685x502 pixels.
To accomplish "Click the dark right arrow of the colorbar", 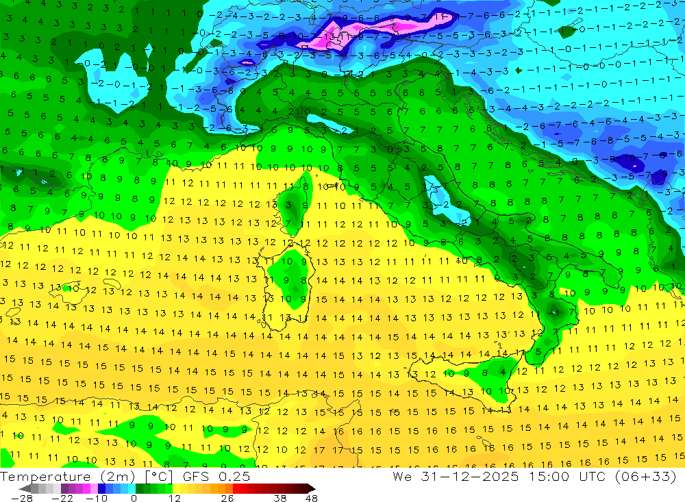I will 311,489.
